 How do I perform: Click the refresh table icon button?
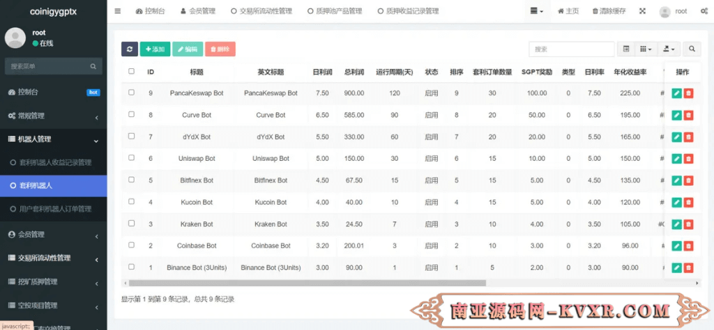pyautogui.click(x=130, y=49)
